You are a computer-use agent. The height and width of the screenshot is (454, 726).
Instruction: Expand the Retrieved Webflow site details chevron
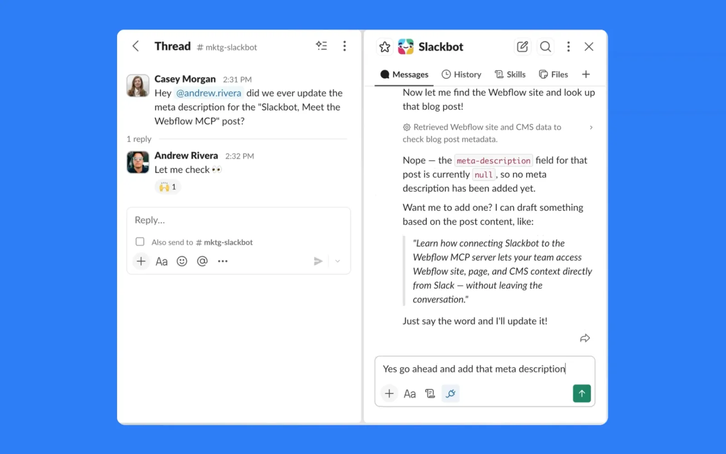tap(591, 128)
